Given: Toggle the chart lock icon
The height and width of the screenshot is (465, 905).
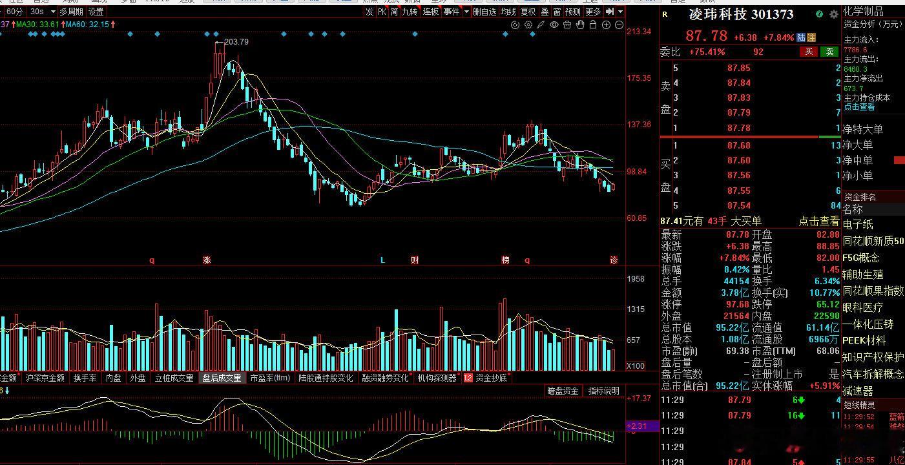Looking at the screenshot, I should (593, 25).
